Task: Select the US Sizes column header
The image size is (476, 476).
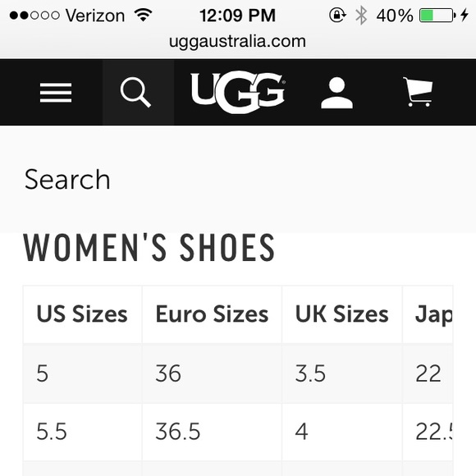Action: click(82, 314)
